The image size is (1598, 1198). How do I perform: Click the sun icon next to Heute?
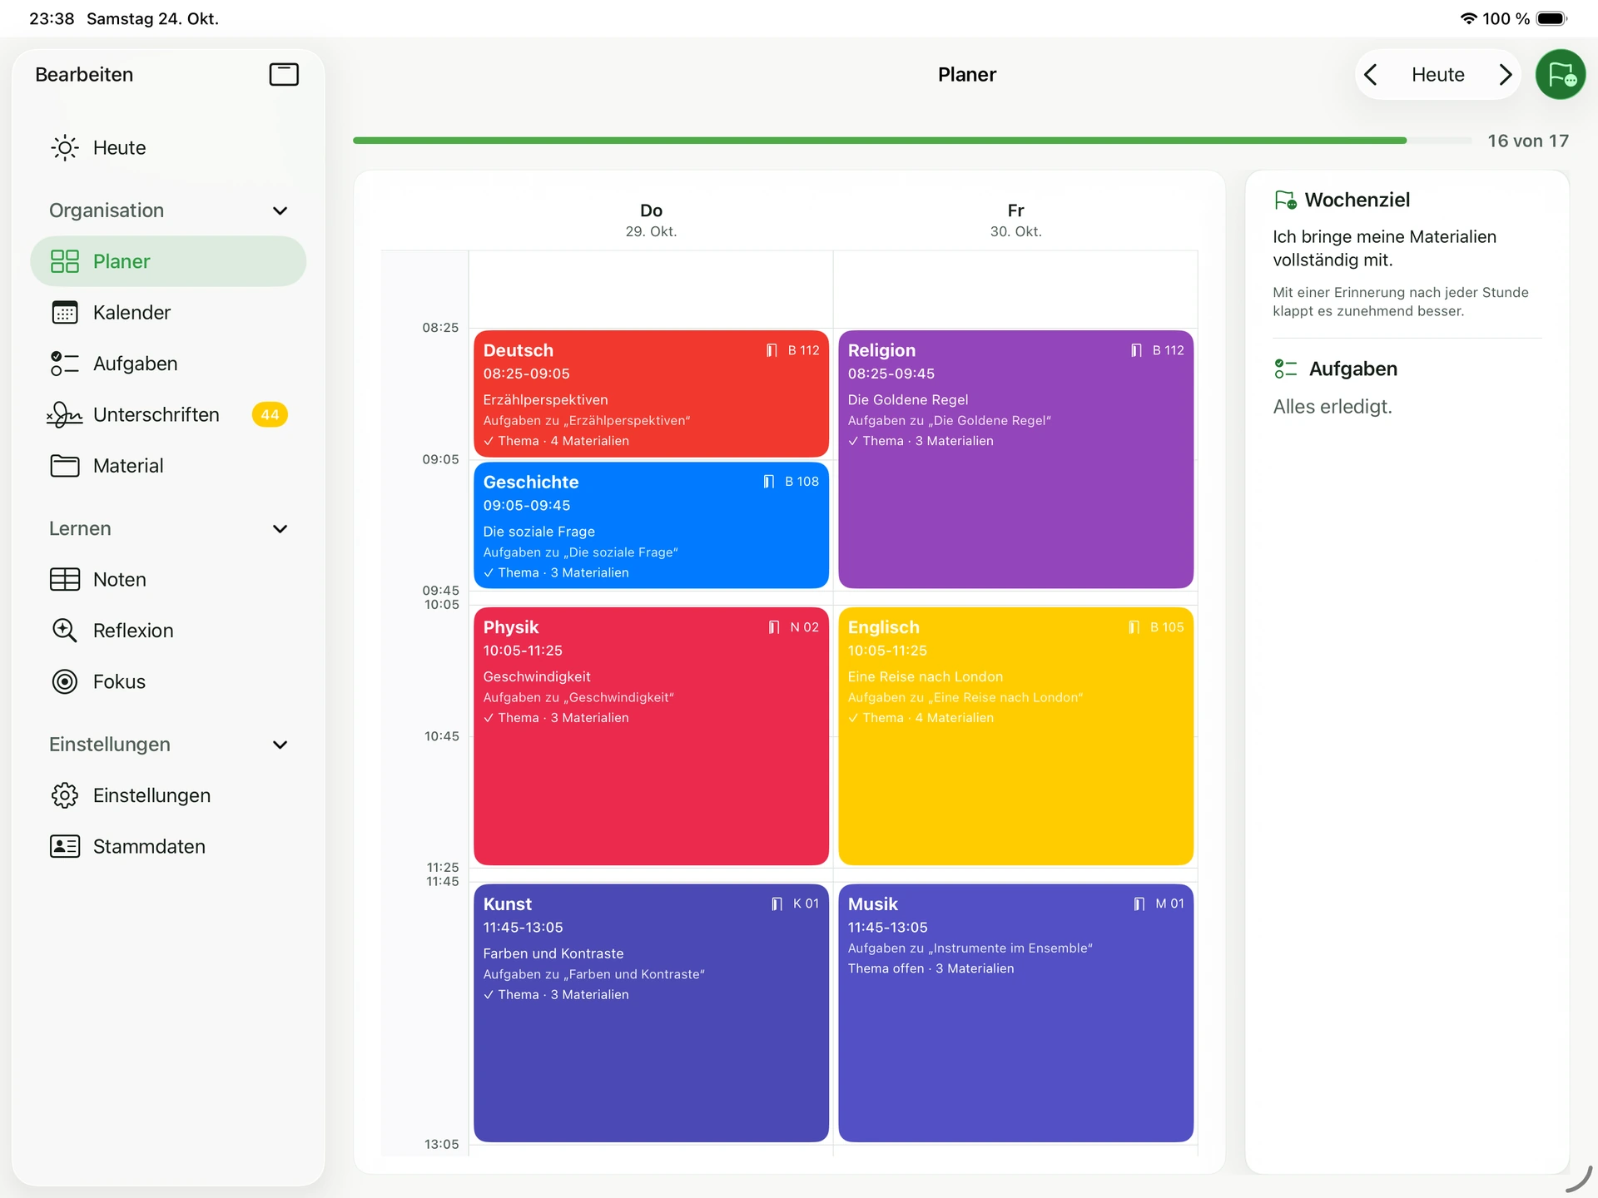[65, 148]
